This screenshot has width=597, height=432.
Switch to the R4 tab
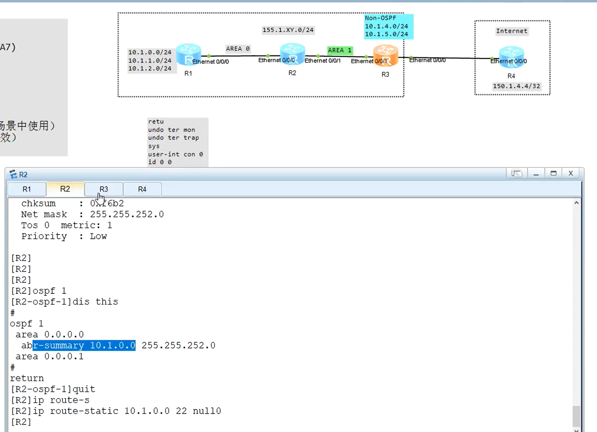(142, 189)
